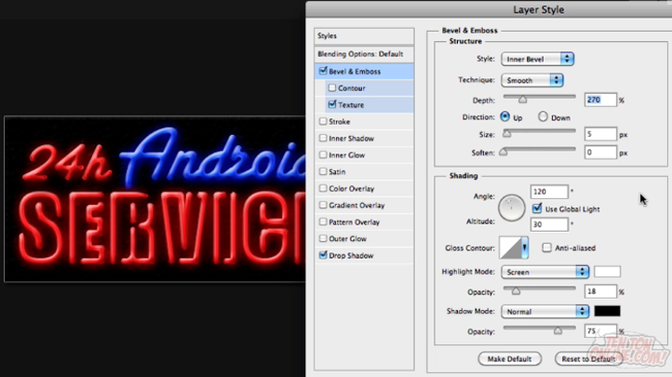Screen dimensions: 672x377
Task: Open the white Highlight color swatch
Action: [x=607, y=272]
